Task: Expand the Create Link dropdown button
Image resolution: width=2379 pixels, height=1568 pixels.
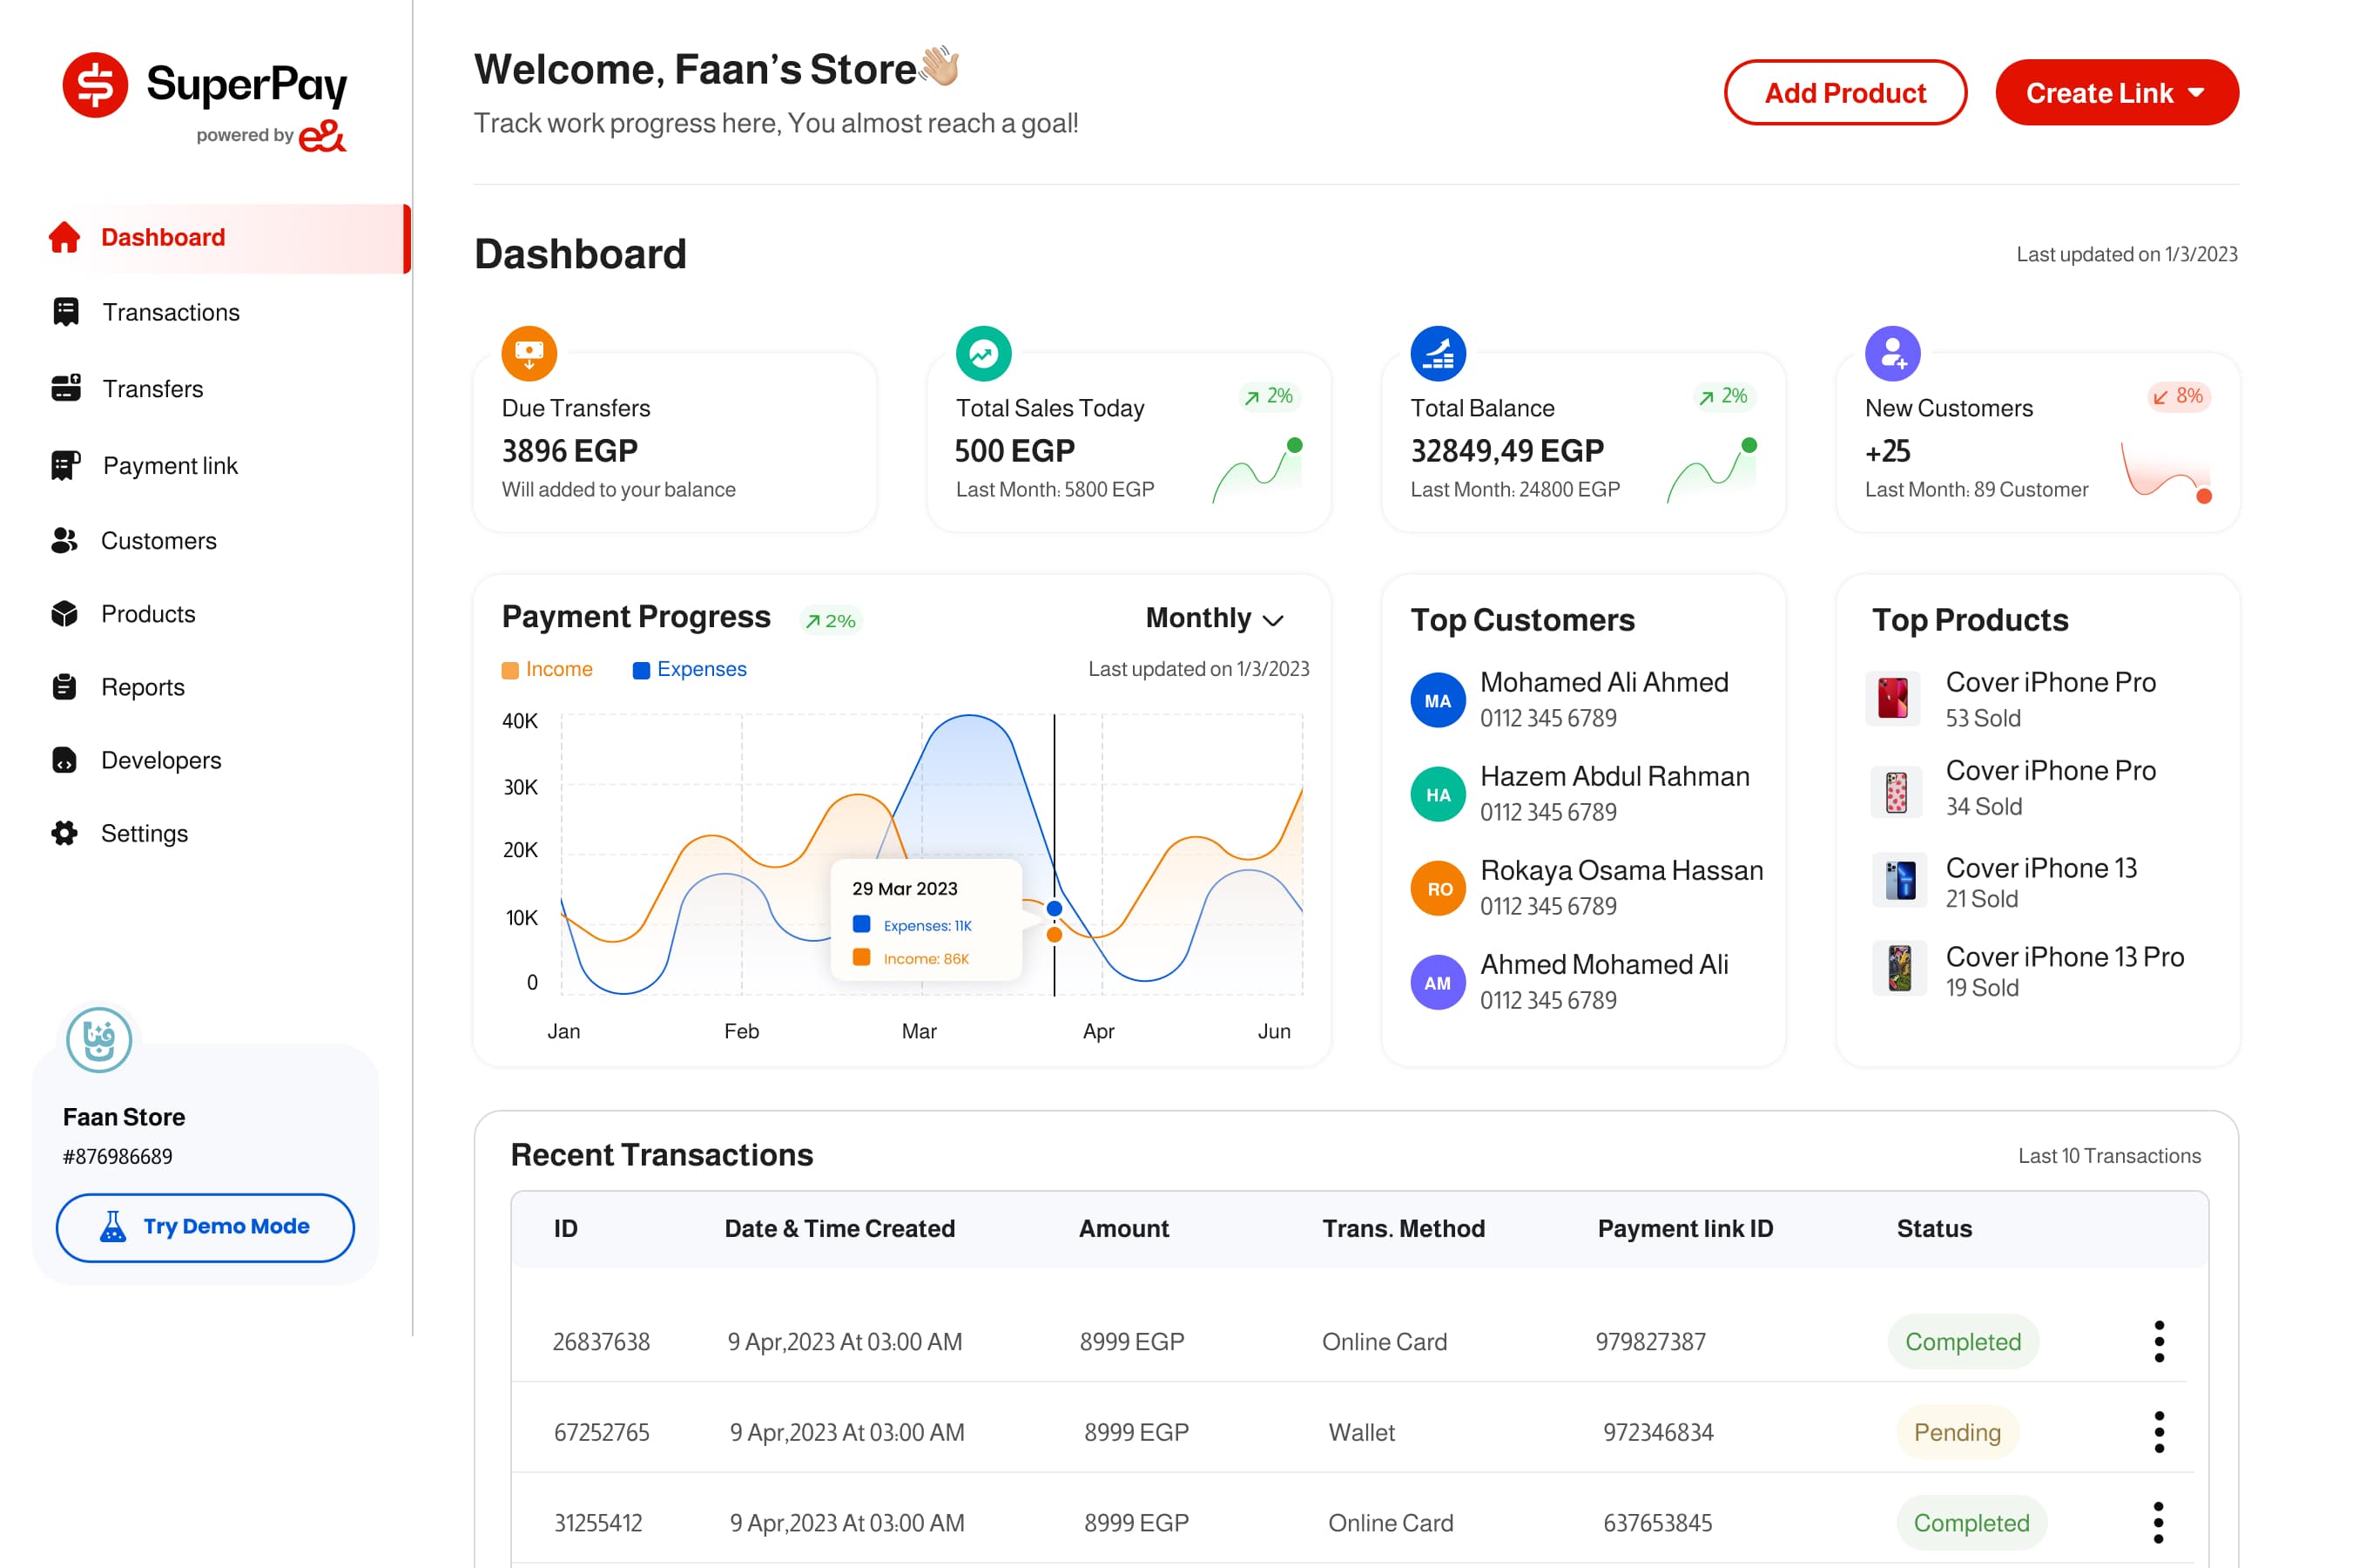Action: pyautogui.click(x=2117, y=92)
